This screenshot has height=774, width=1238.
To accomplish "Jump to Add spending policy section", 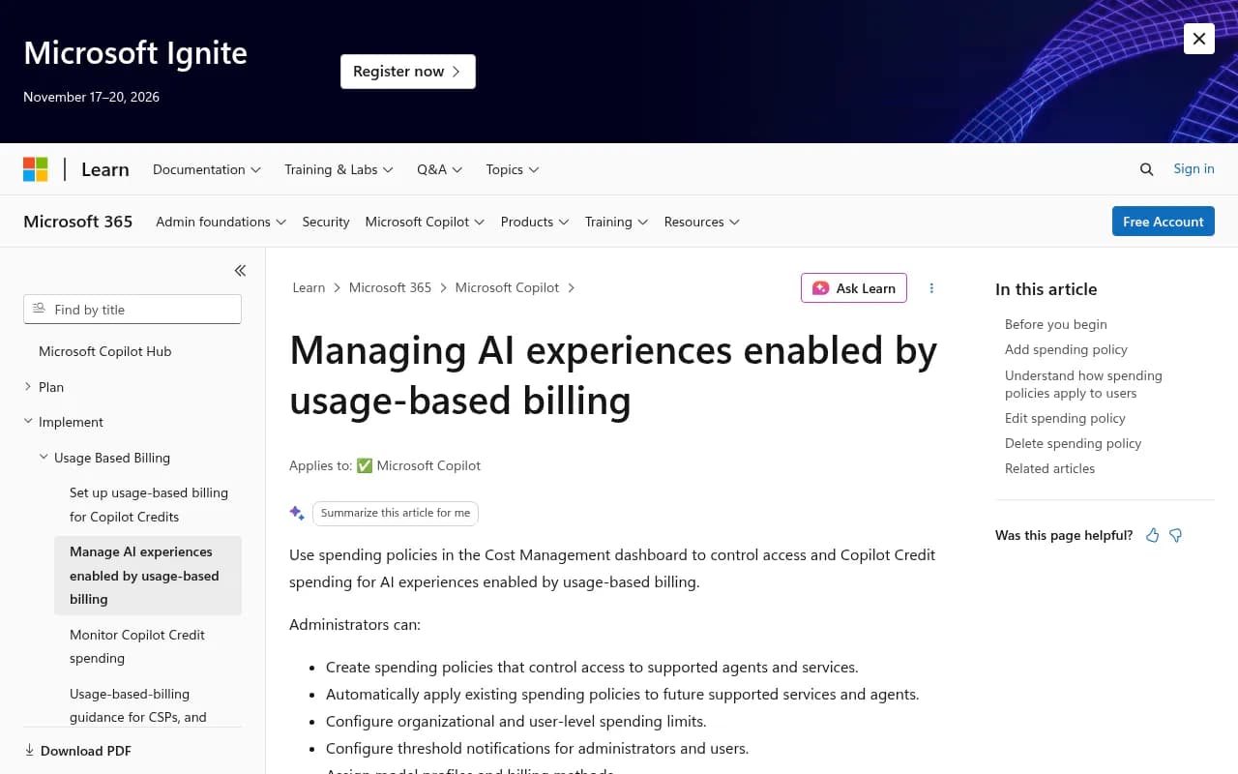I will (x=1066, y=349).
